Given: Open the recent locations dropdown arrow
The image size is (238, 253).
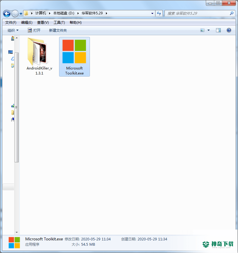Looking at the screenshot, I should point(21,14).
